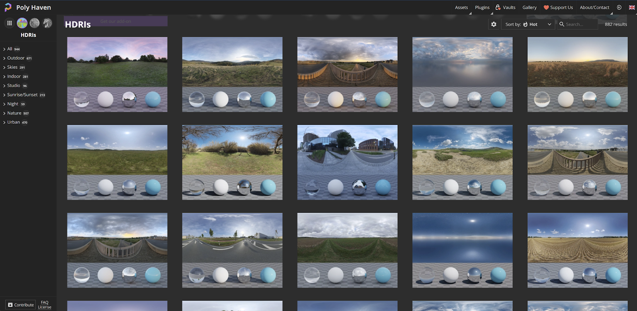
Task: Open HDRI of grassy hills under hazy sun
Action: 232,74
